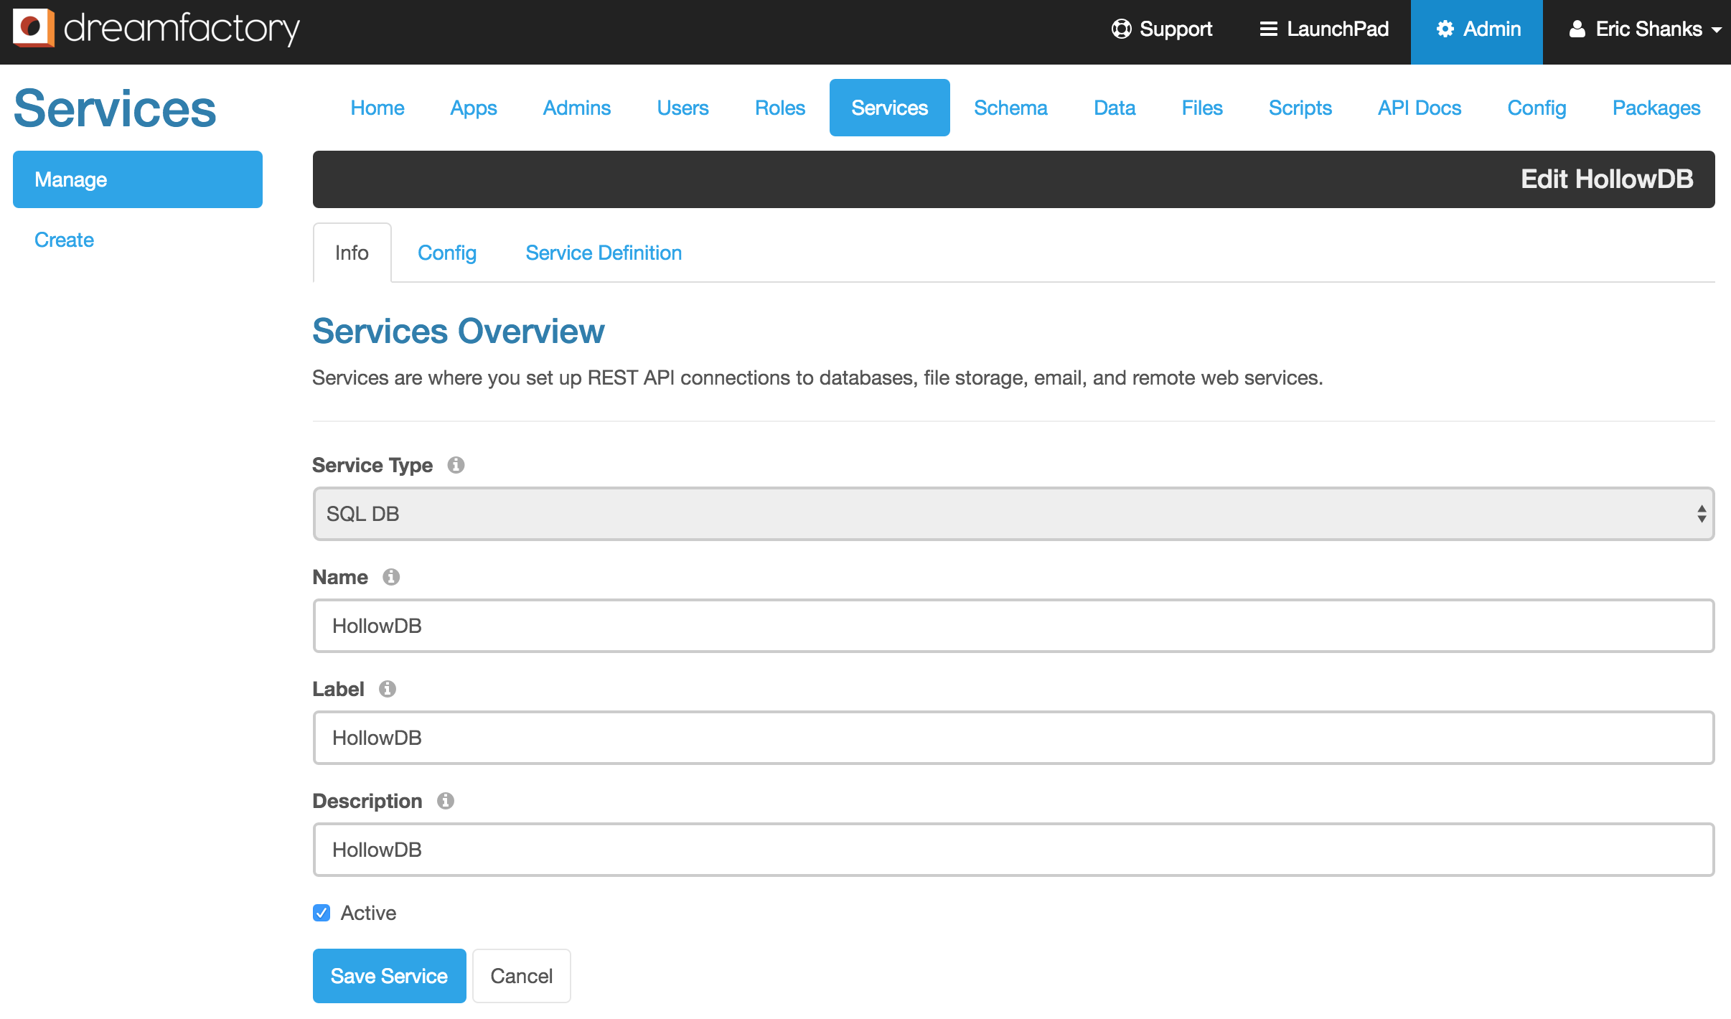Go to the Home nav item
Screen dimensions: 1731x1019
[x=377, y=108]
